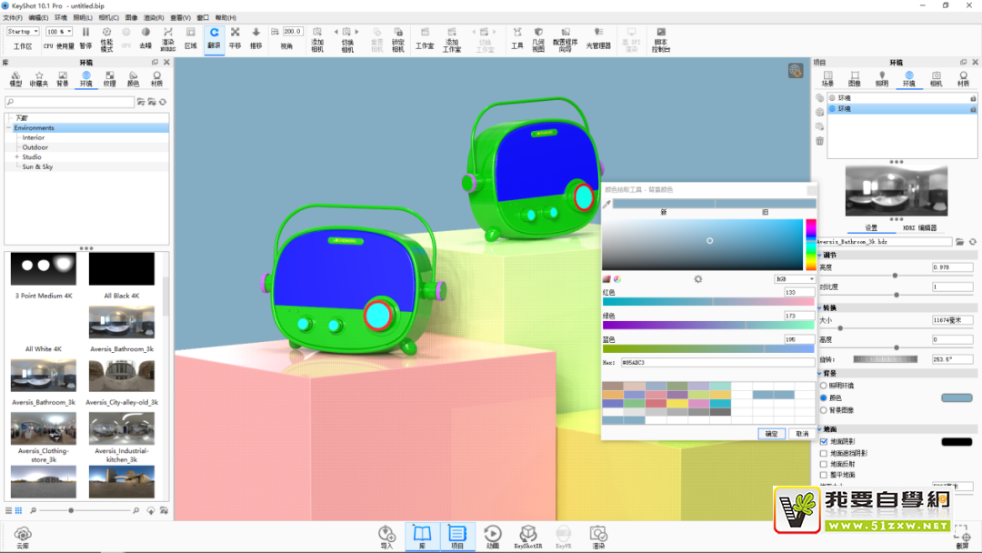Click the eyedropper icon in color picker
Image resolution: width=982 pixels, height=553 pixels.
coord(606,205)
